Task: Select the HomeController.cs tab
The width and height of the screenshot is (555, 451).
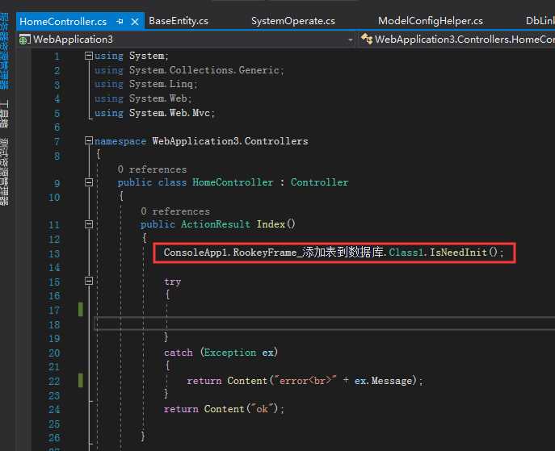Action: click(63, 22)
